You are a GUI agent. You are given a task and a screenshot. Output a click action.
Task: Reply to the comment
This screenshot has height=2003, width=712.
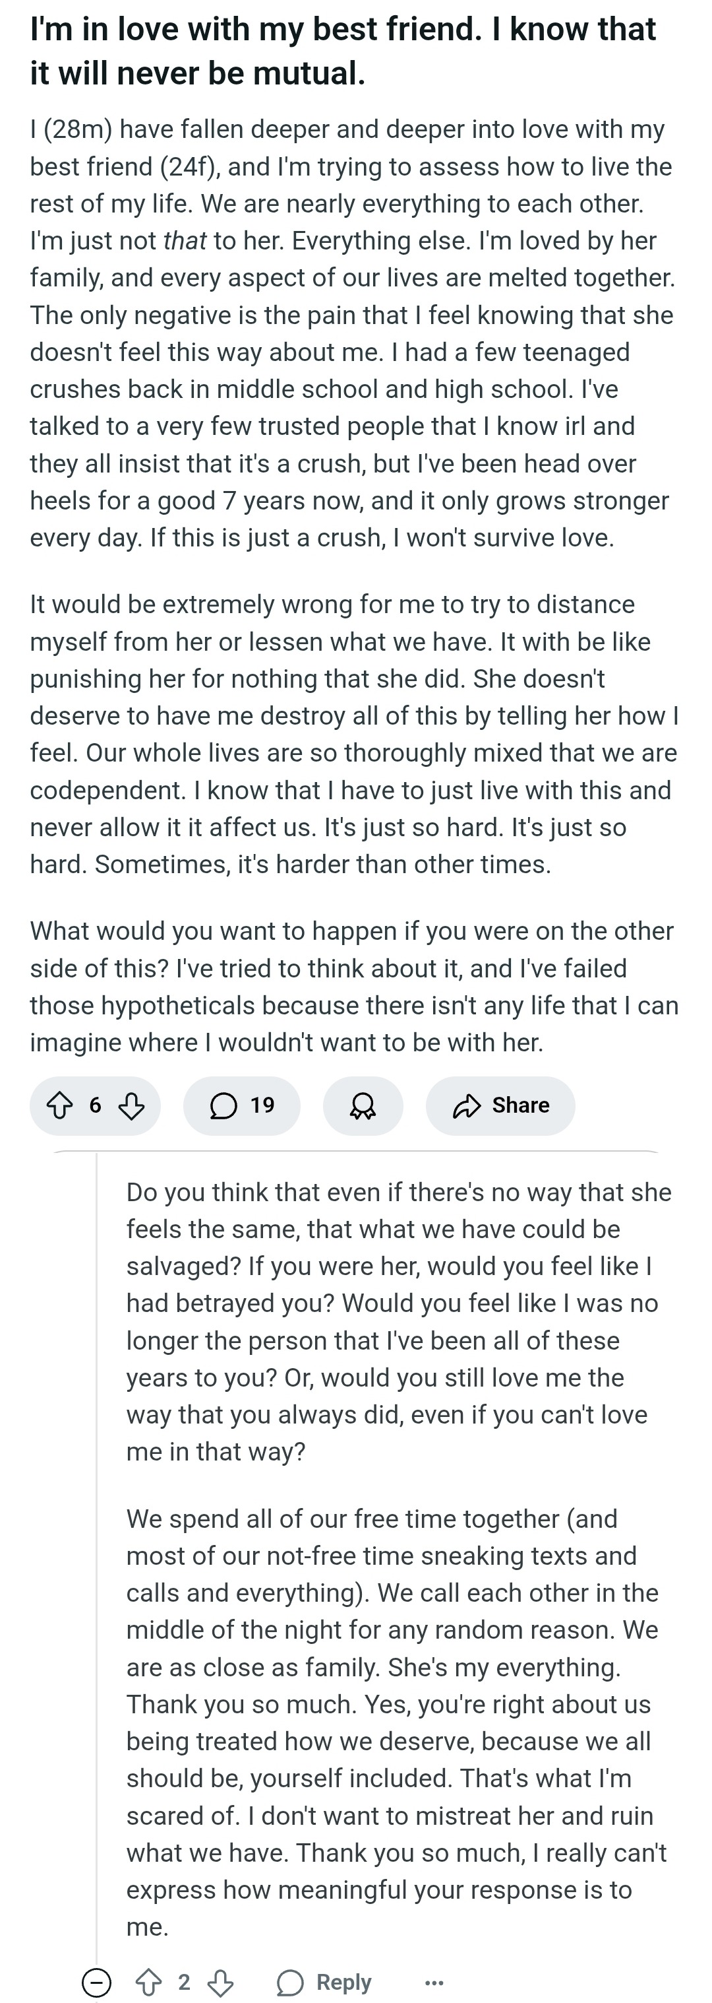click(x=324, y=1982)
